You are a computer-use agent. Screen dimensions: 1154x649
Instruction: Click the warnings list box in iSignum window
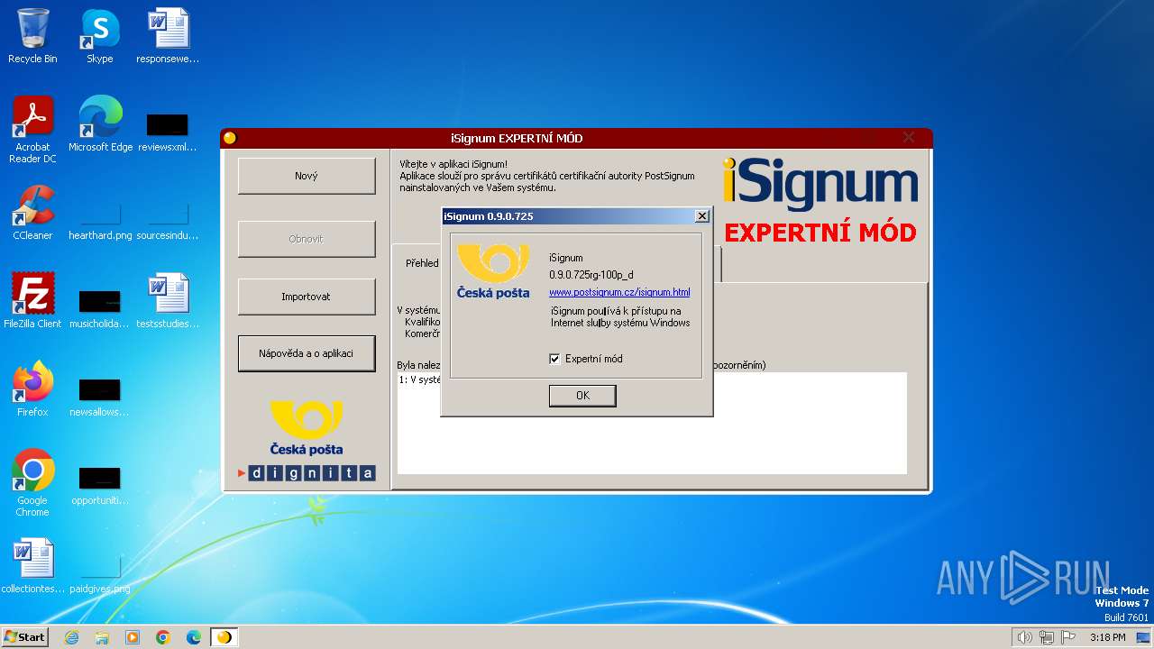pyautogui.click(x=652, y=423)
